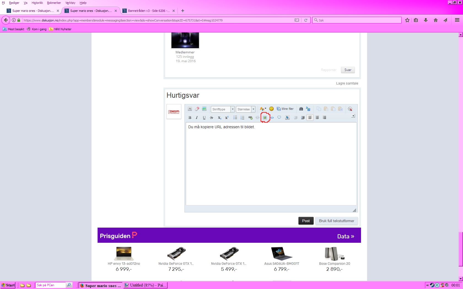Click the Steam tray icon

(432, 285)
